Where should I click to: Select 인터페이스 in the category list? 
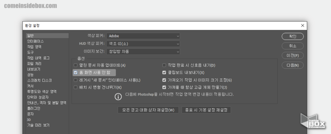tap(35, 41)
